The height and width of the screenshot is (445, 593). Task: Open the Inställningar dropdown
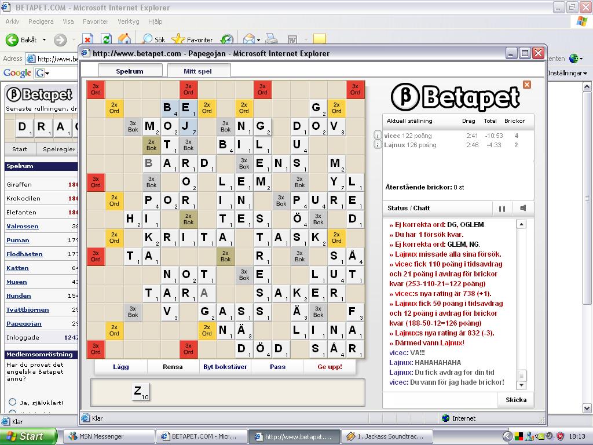tap(568, 73)
